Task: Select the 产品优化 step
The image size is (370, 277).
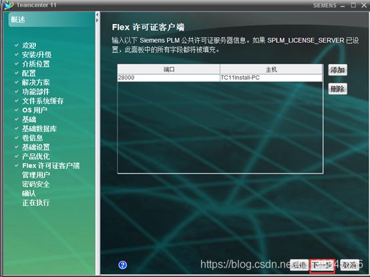Action: (x=36, y=156)
